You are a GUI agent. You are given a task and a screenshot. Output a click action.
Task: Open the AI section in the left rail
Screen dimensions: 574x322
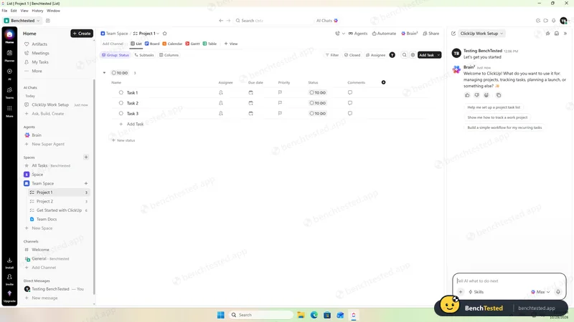coord(9,73)
